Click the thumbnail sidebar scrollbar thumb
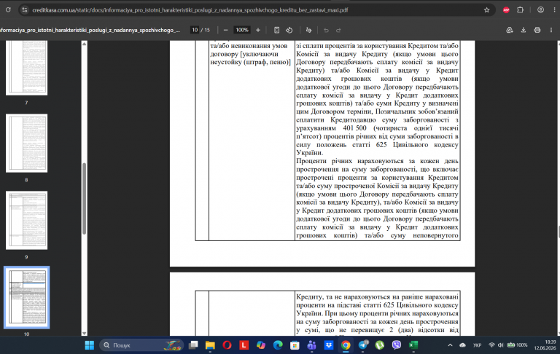The height and width of the screenshot is (354, 560). 85,198
